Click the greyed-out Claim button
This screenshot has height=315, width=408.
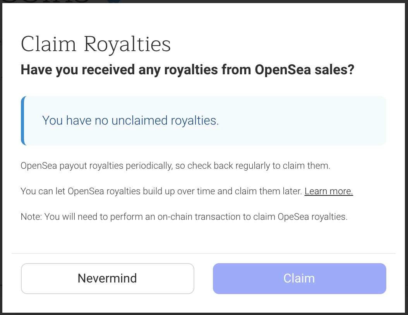tap(299, 278)
